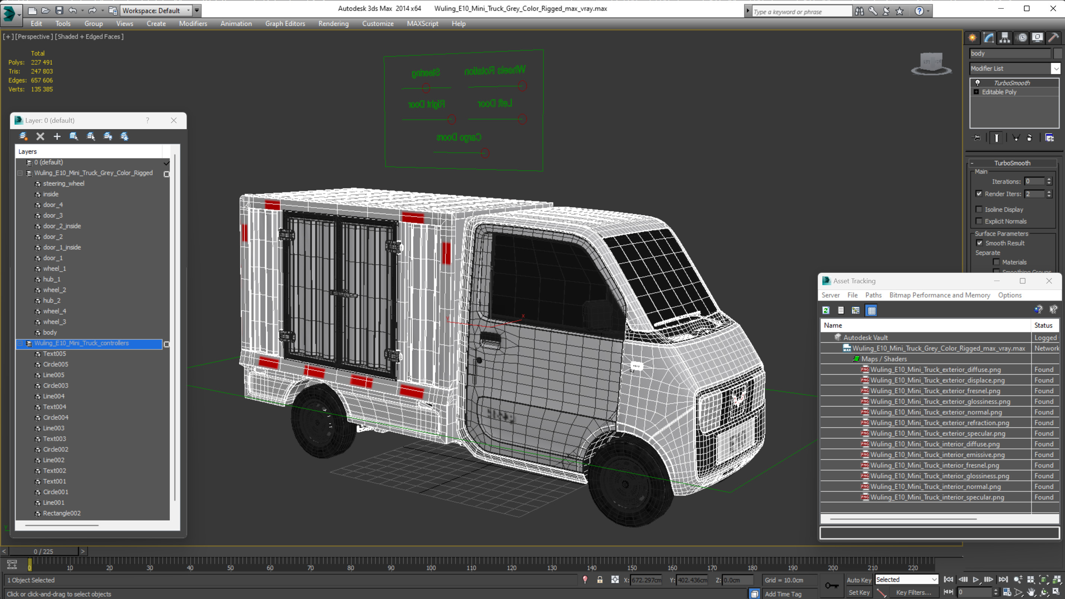Screen dimensions: 1065x599
Task: Open the Rendering menu
Action: pyautogui.click(x=333, y=24)
